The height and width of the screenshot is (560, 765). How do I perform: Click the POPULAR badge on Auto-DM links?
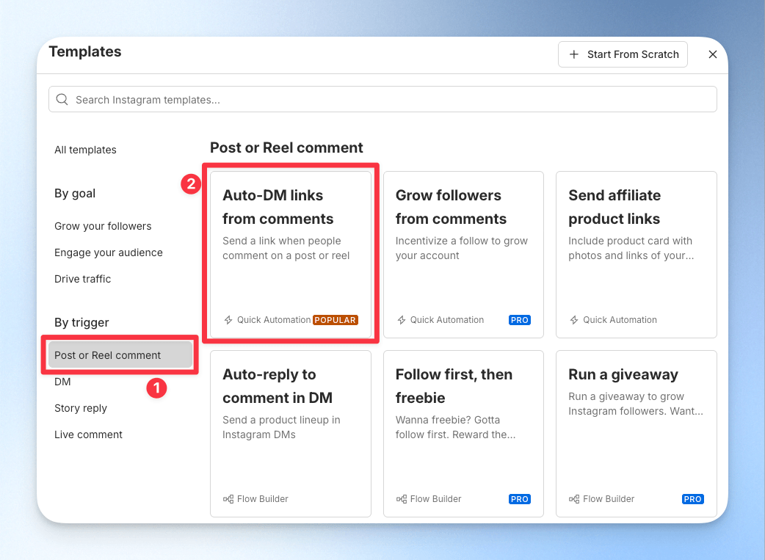pos(336,320)
